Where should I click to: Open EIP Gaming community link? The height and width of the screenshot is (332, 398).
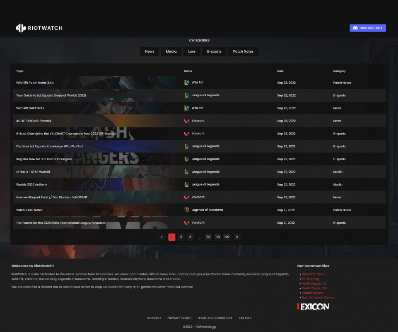tap(311, 279)
